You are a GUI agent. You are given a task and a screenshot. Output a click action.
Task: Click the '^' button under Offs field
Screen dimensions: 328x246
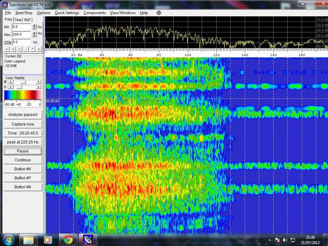(32, 49)
